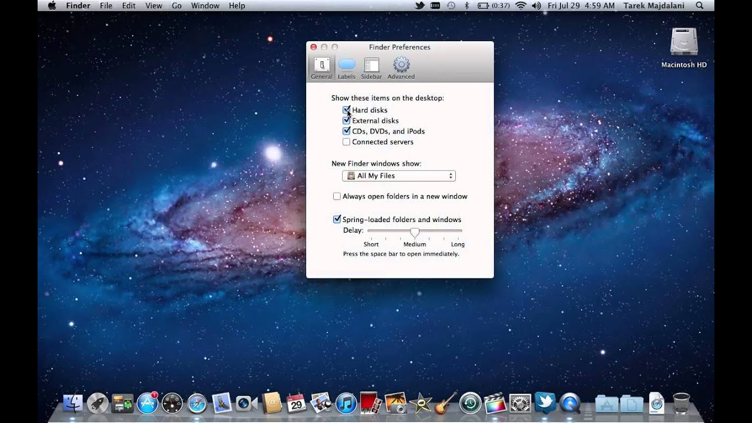Enable the Connected servers checkbox

(347, 142)
